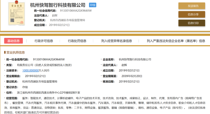Click the header 成立日期 value 2019年02月21日
This screenshot has width=210, height=114.
point(59,25)
